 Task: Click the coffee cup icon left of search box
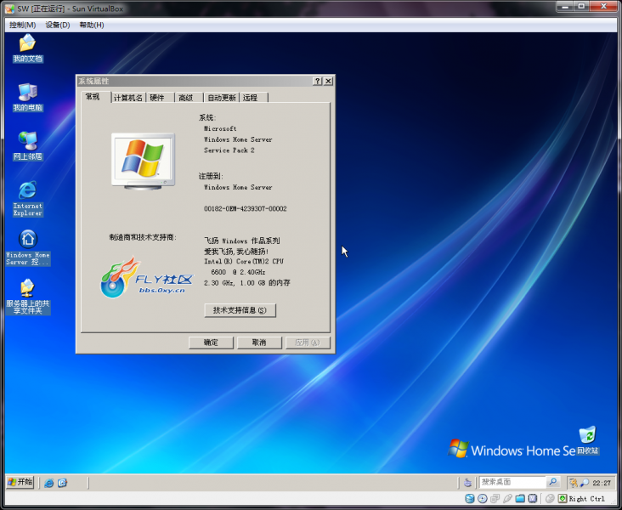pos(467,483)
